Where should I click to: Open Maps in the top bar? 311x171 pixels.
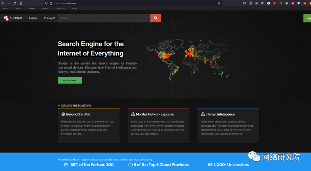point(19,8)
